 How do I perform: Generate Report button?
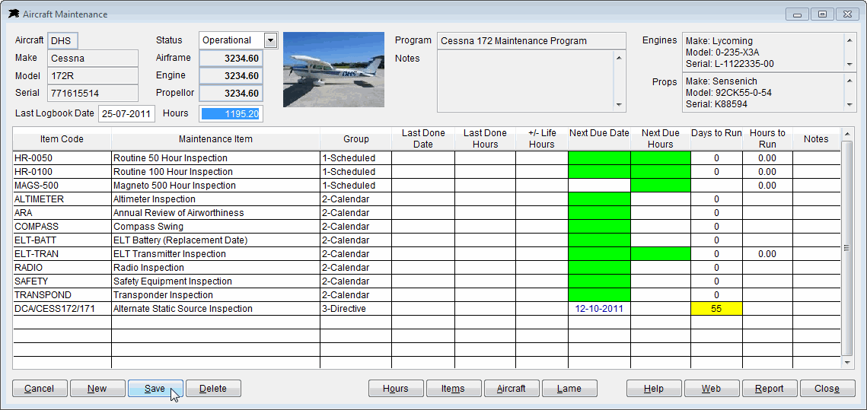pos(770,389)
